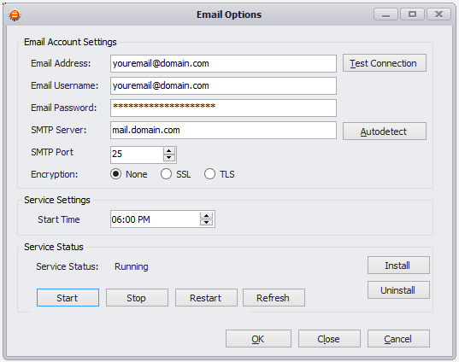This screenshot has height=362, width=459.
Task: Click the Test Connection button
Action: (x=385, y=63)
